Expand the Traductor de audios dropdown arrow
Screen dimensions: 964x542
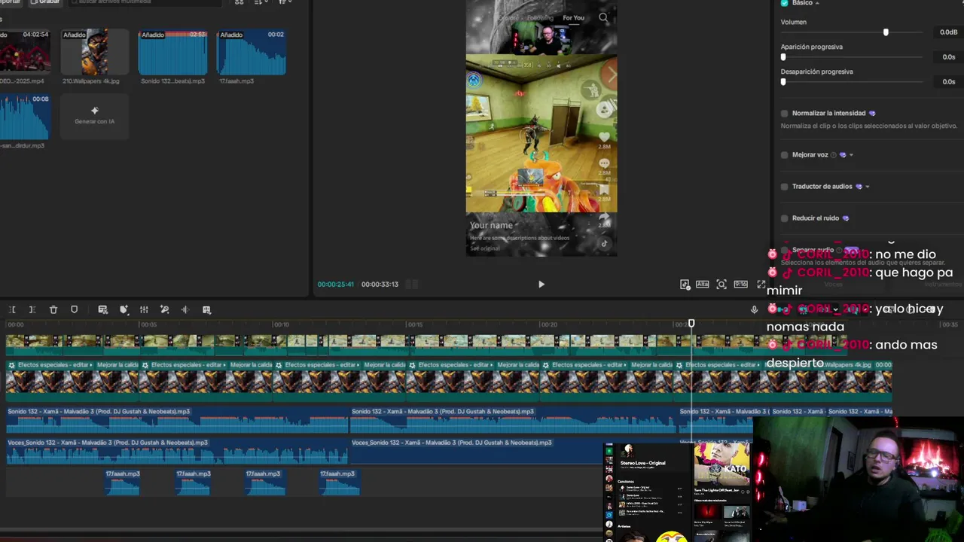coord(868,187)
